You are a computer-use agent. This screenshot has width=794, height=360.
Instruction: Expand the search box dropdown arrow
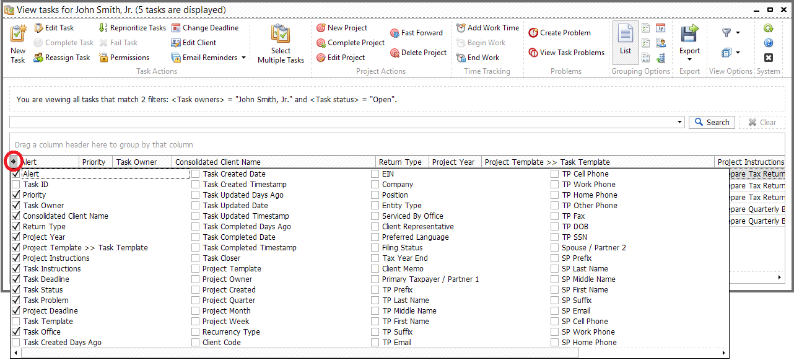680,122
